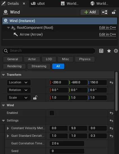
Task: Click the search magnifier icon
Action: (6, 51)
